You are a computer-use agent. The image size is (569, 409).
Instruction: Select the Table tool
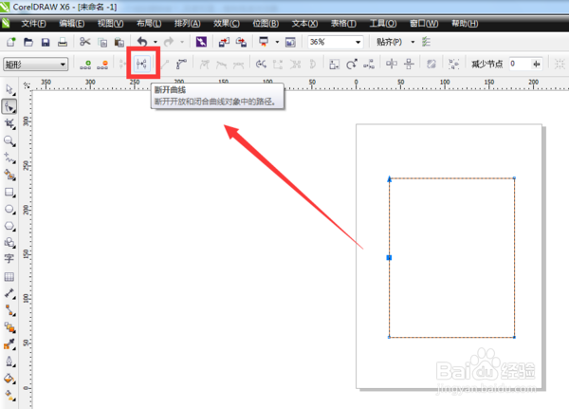point(9,277)
